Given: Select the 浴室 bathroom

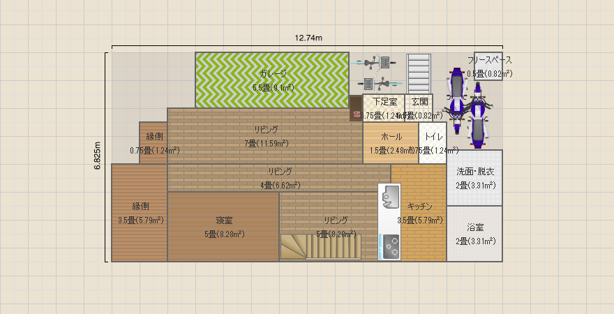Looking at the screenshot, I should (x=474, y=234).
